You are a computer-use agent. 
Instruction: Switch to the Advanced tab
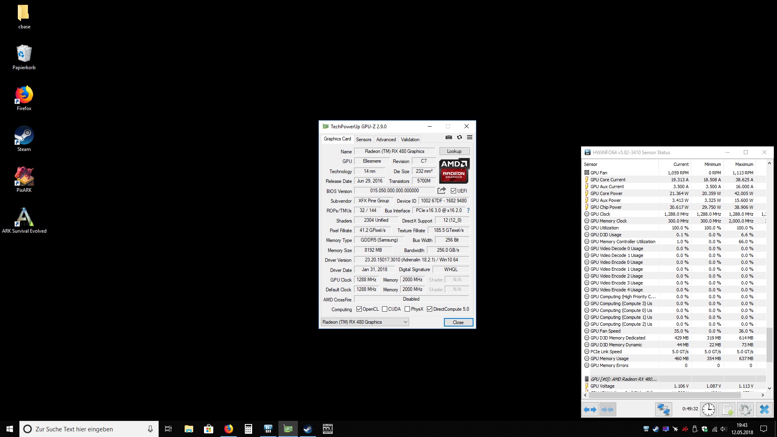pos(386,140)
